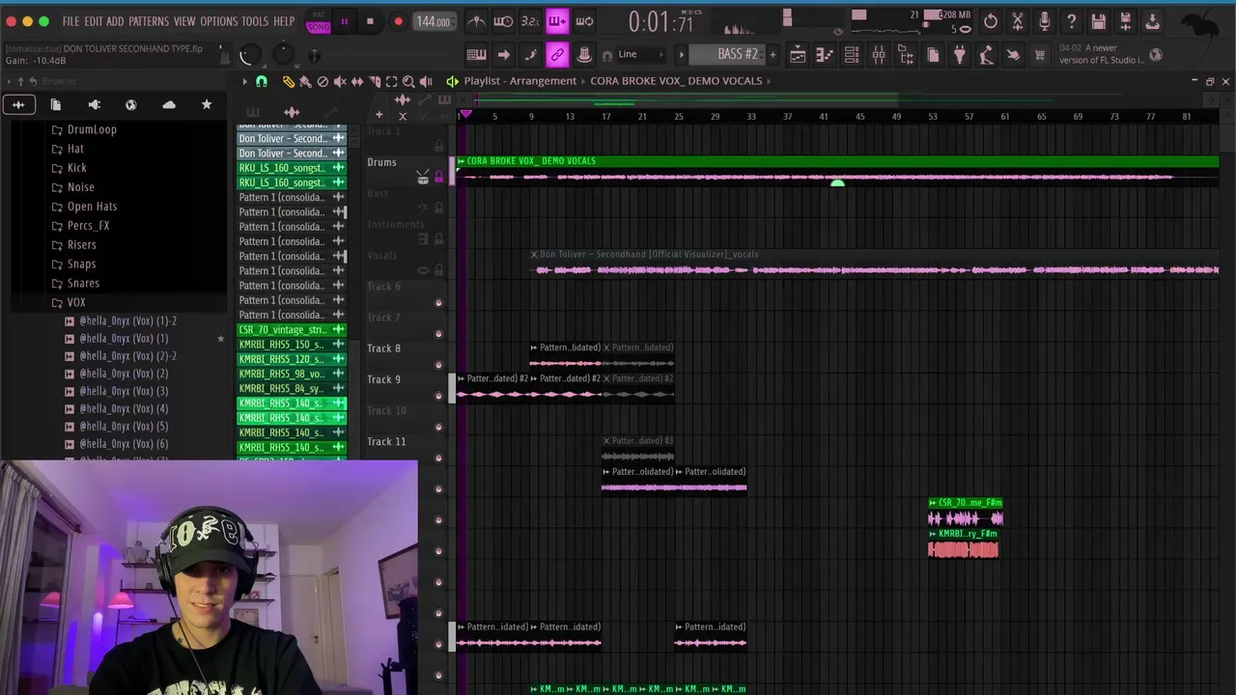The image size is (1236, 695).
Task: Open the piano roll icon
Action: point(825,55)
